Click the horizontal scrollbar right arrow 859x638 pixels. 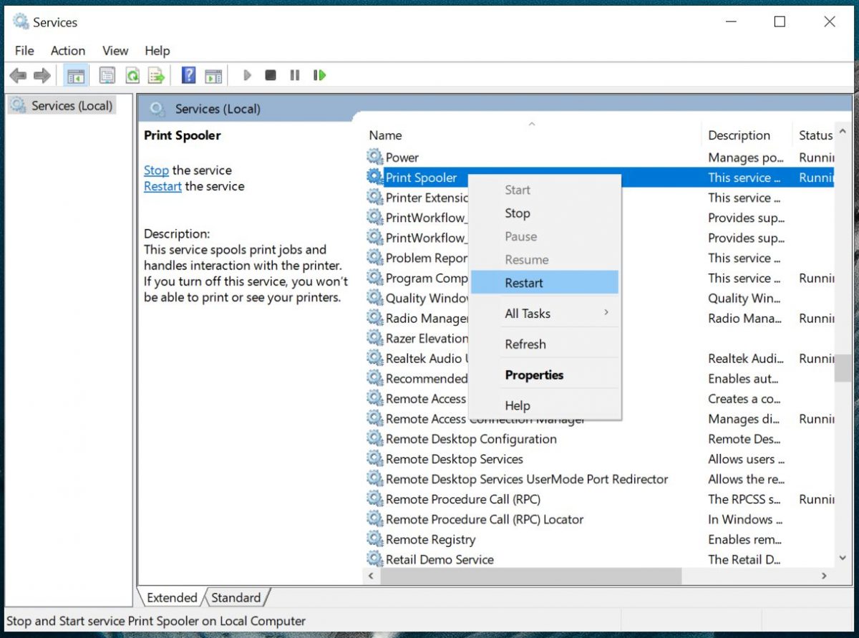[x=825, y=575]
